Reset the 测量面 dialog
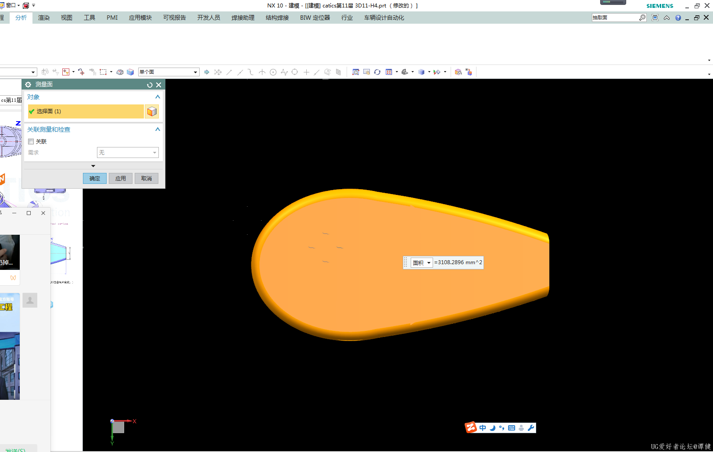 pyautogui.click(x=150, y=85)
